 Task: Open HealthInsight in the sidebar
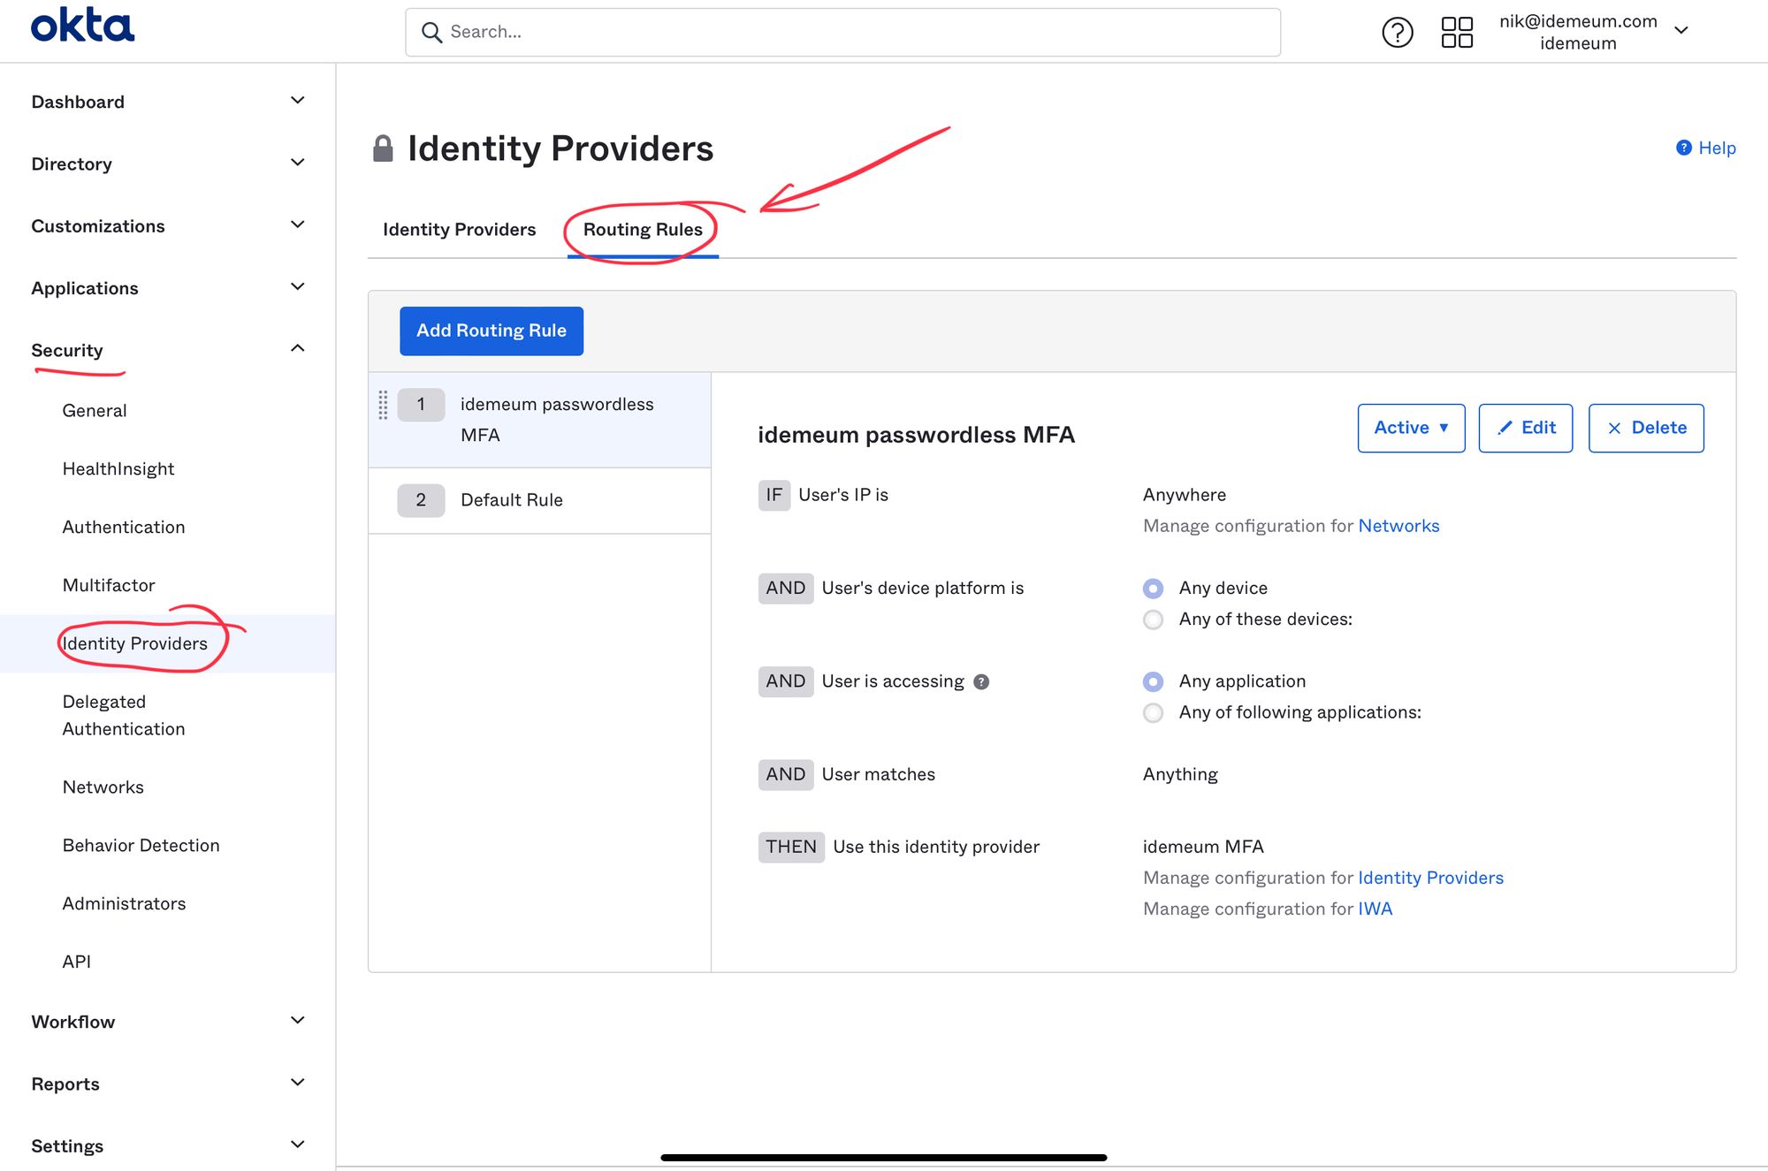[x=118, y=469]
